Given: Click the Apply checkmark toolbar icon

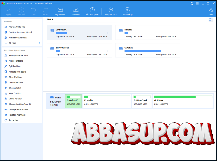Looking at the screenshot, I should [x=9, y=10].
